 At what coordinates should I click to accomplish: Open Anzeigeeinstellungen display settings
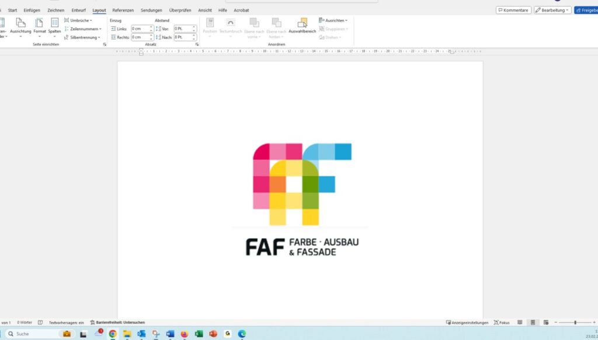tap(467, 323)
